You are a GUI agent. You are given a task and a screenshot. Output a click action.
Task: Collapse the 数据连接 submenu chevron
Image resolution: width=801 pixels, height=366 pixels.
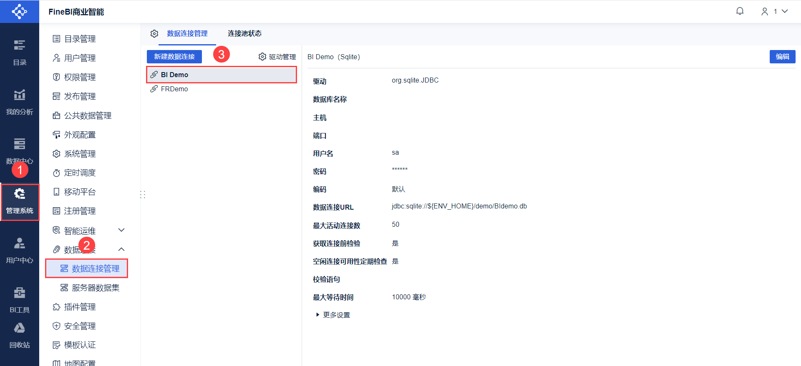coord(121,249)
